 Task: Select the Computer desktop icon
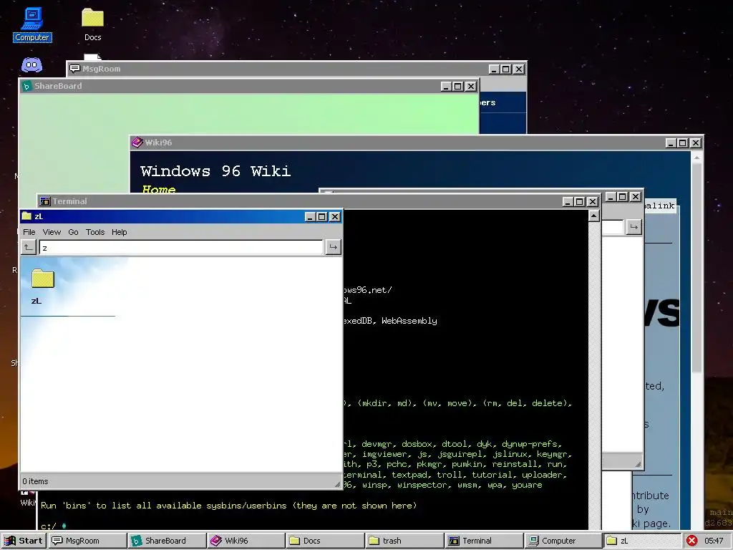[31, 24]
